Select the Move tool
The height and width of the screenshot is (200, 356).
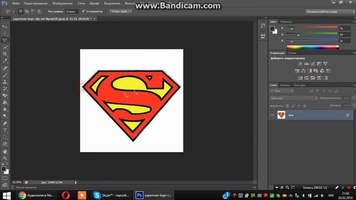[5, 27]
